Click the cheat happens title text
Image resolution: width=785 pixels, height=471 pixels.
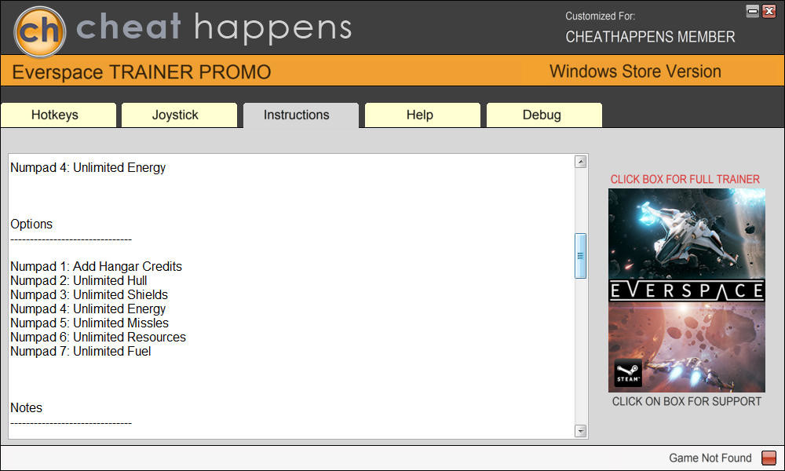point(214,27)
